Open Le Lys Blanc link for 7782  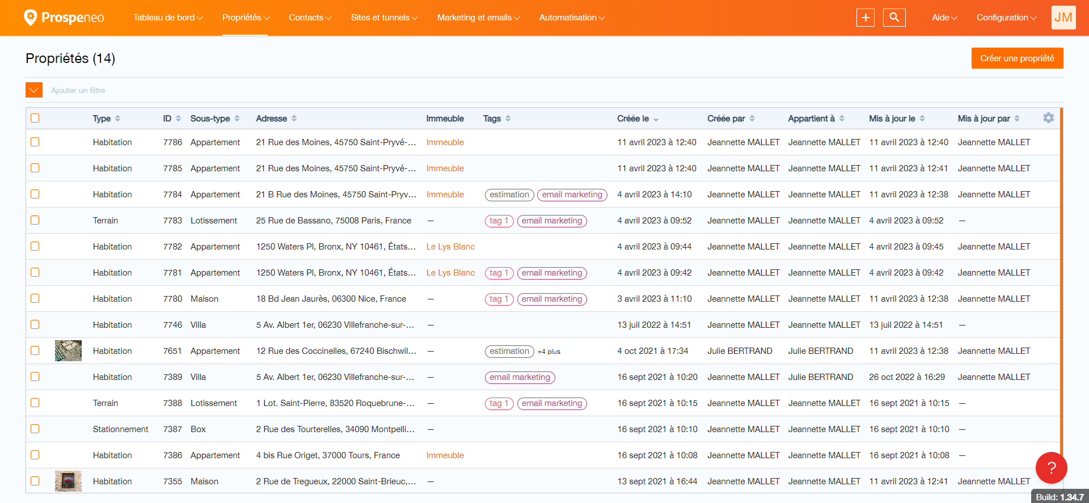[x=450, y=247]
